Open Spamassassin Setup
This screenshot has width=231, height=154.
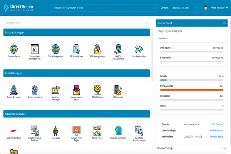click(x=76, y=90)
